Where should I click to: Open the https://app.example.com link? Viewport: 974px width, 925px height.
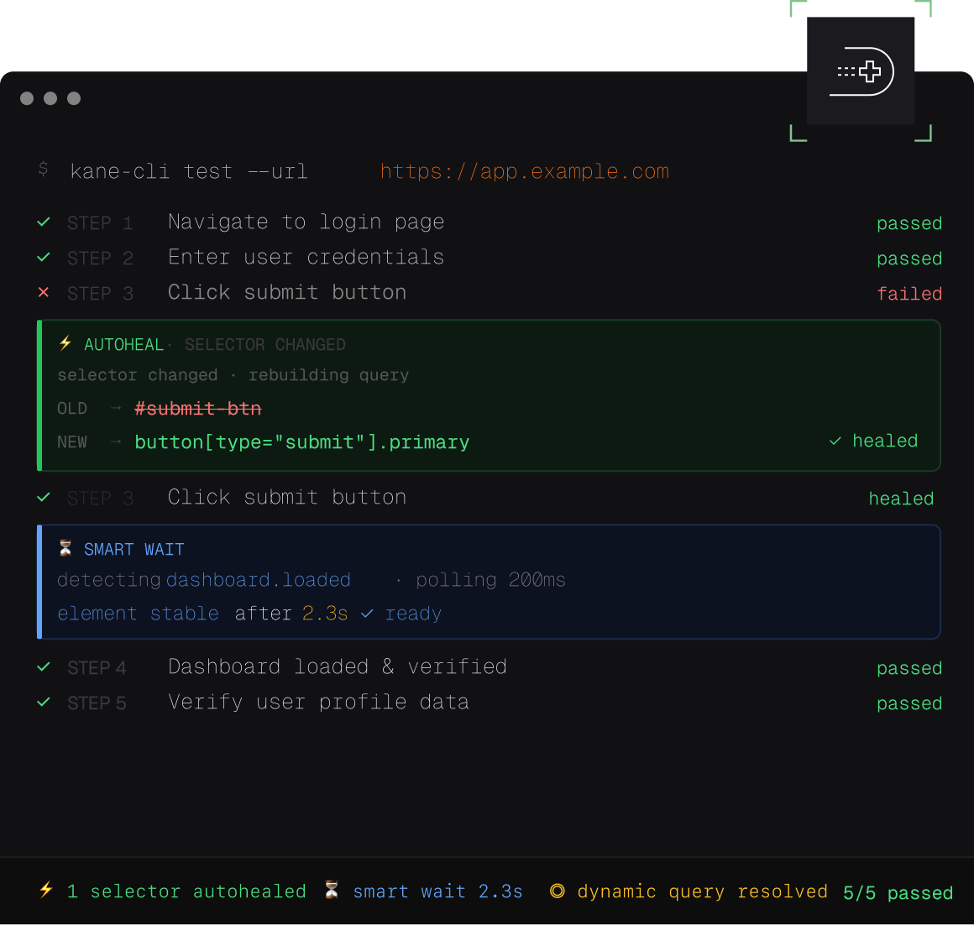tap(524, 171)
